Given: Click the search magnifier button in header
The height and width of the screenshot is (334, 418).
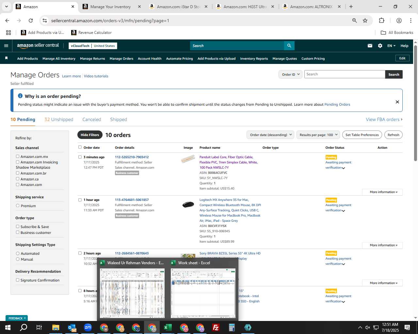Looking at the screenshot, I should tap(289, 46).
